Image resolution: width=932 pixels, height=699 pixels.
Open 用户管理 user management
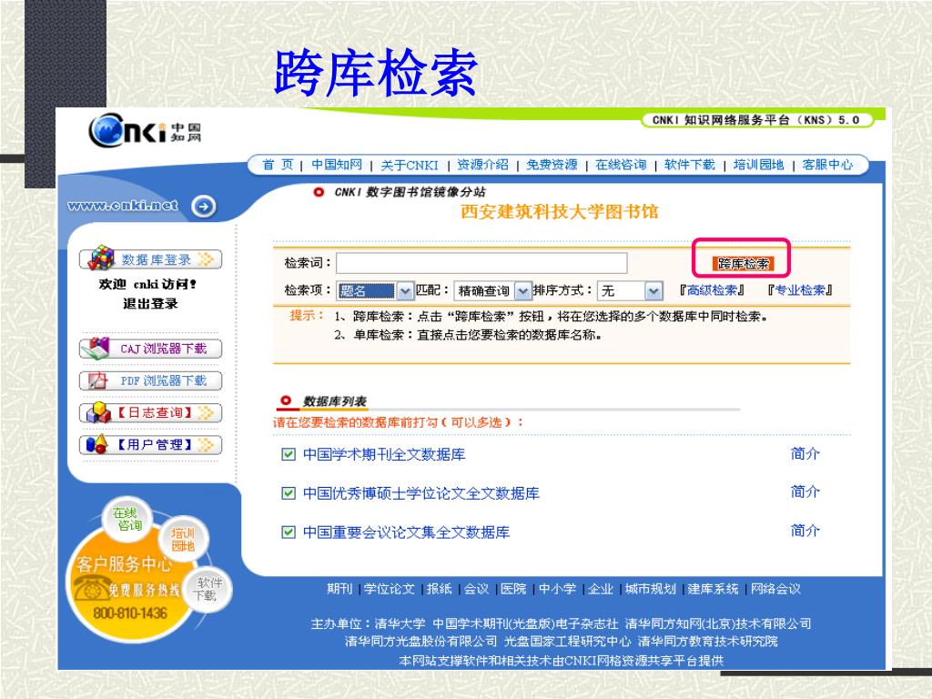[150, 444]
